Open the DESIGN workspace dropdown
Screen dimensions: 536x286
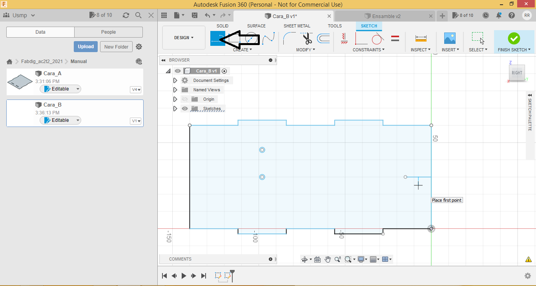tap(184, 38)
